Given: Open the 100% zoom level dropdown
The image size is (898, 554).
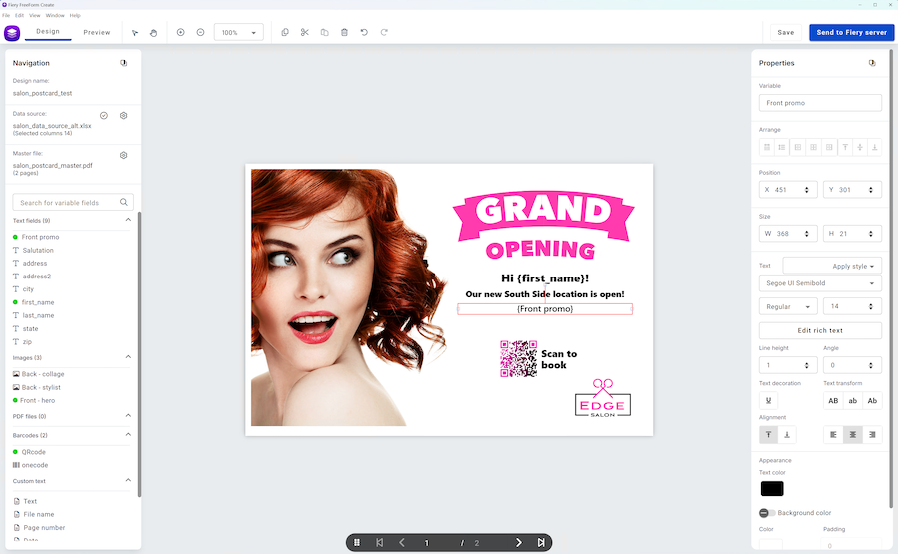Looking at the screenshot, I should click(239, 33).
